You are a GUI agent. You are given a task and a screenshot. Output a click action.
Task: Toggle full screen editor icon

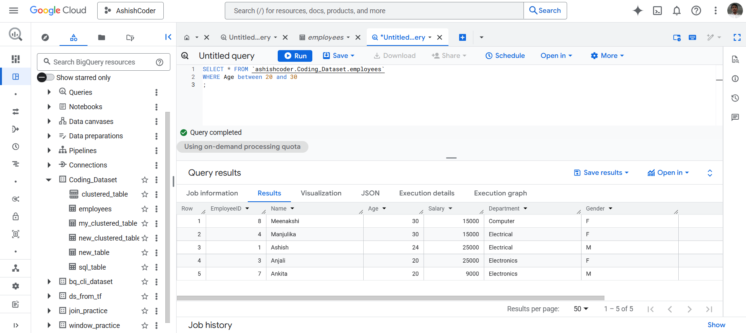737,37
